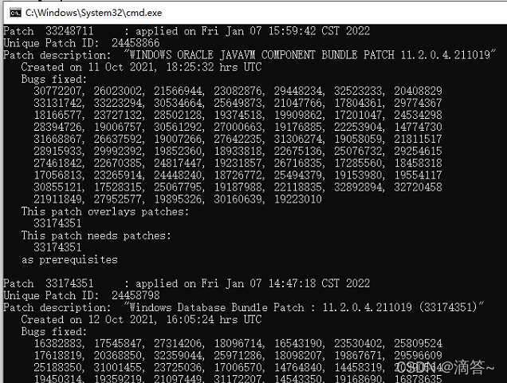507x383 pixels.
Task: Click bug number 25971286
Action: [x=238, y=356]
